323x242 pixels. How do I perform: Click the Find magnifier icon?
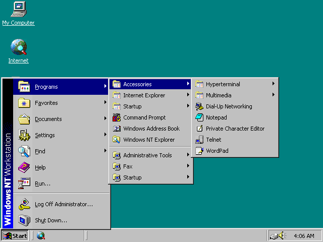pos(24,151)
